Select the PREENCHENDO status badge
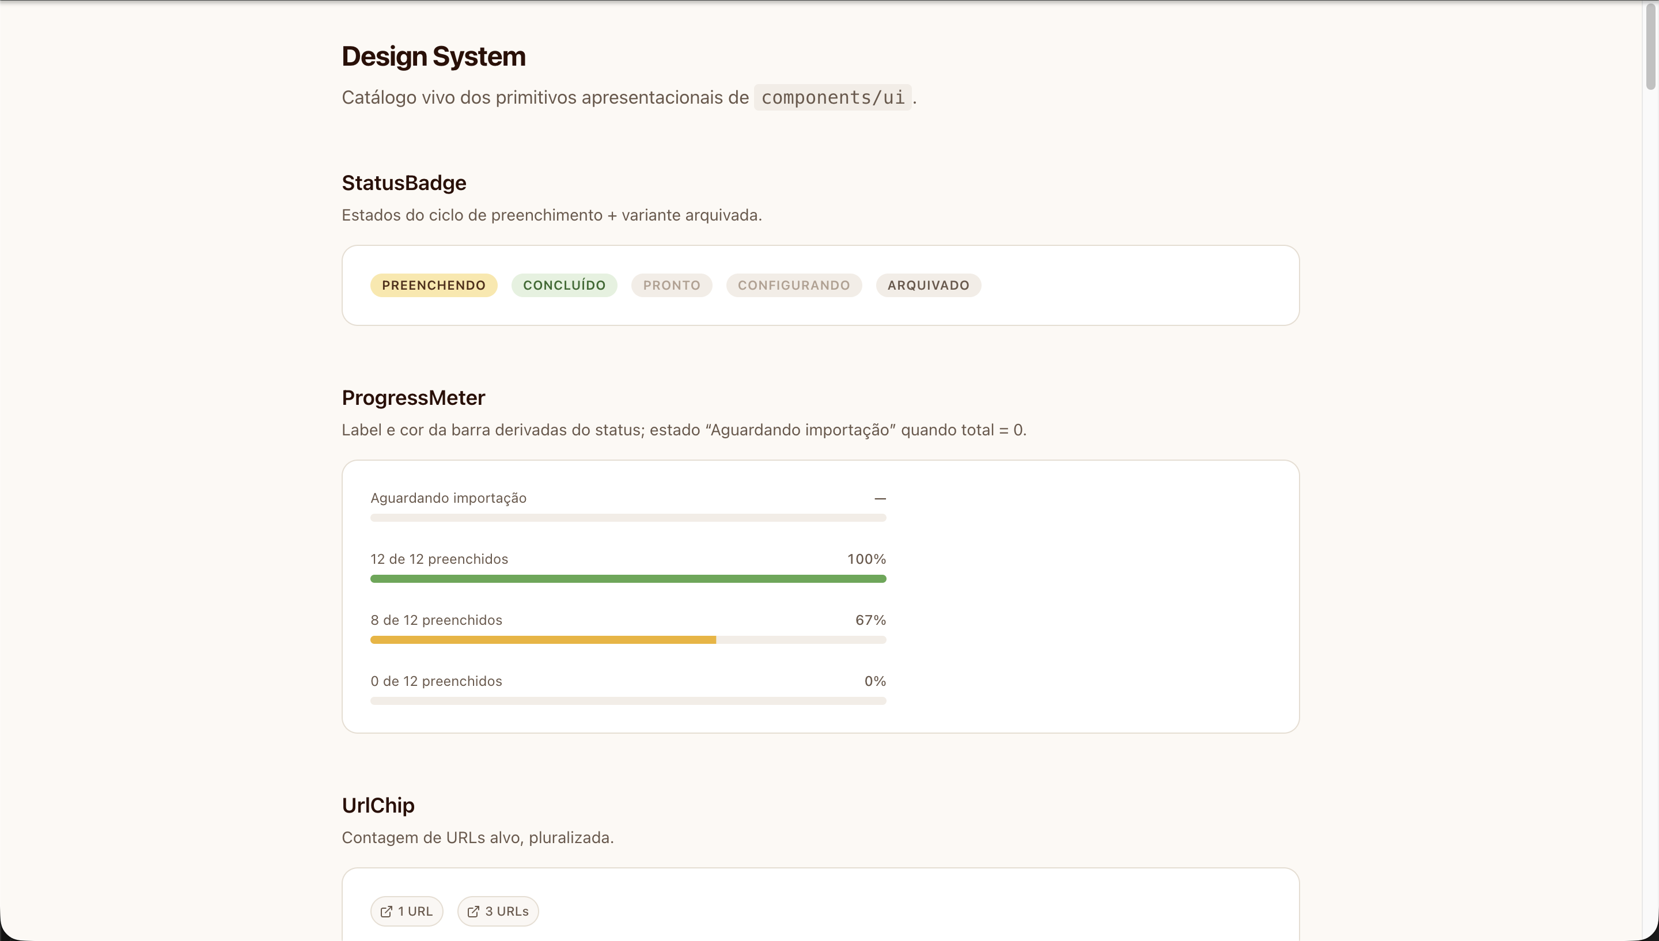Viewport: 1659px width, 941px height. tap(434, 285)
